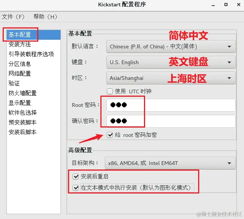
Task: Open 防火墙配置 section
Action: (x=33, y=93)
